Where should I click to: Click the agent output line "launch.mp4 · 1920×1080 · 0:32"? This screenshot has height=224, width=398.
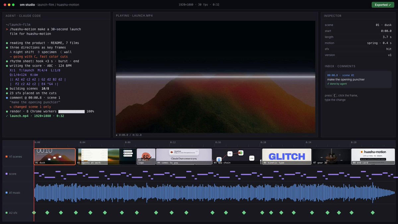click(37, 116)
